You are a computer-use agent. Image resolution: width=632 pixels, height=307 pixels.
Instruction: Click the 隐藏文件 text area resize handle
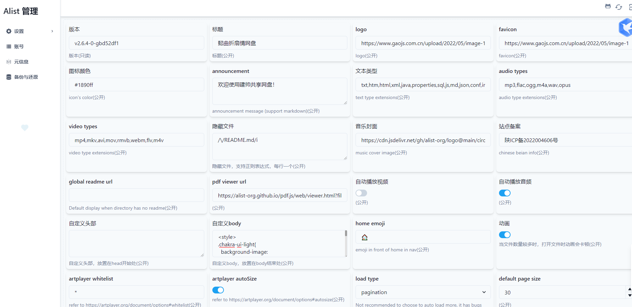[x=345, y=158]
